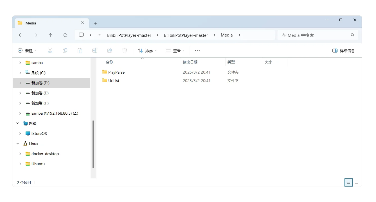Switch to large thumbnails view layout
376x202 pixels.
pos(357,182)
